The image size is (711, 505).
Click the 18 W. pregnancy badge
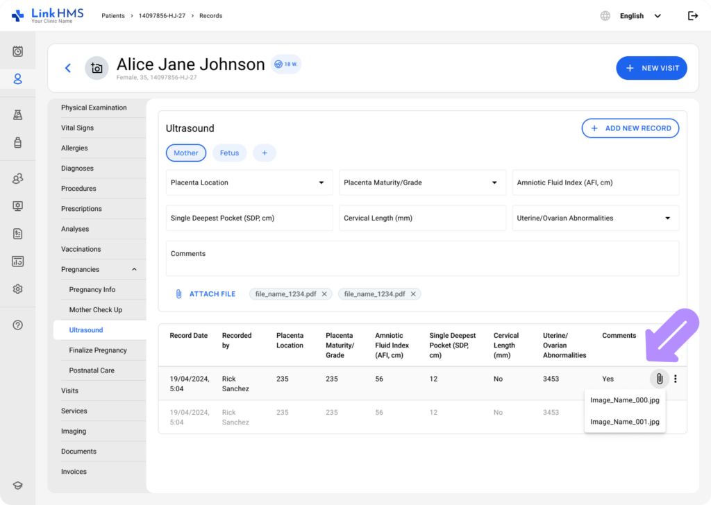[x=286, y=65]
